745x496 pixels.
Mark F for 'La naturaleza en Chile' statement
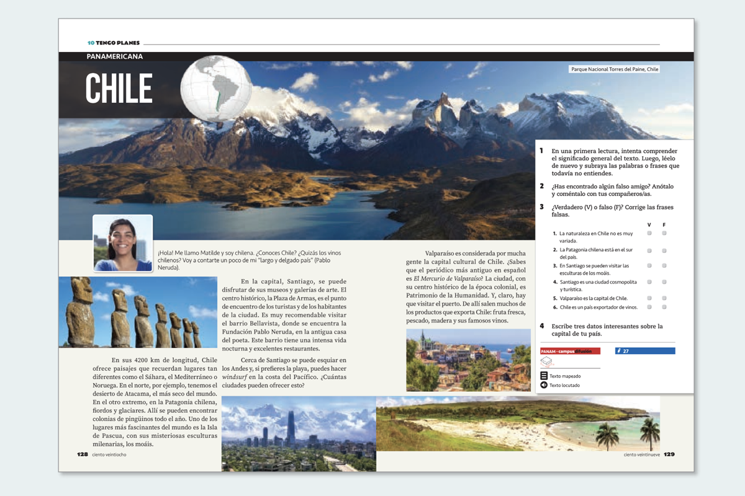(x=664, y=233)
